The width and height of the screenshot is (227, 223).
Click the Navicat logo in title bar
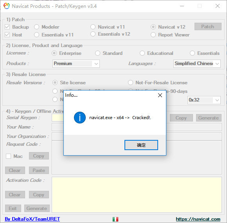(7, 6)
